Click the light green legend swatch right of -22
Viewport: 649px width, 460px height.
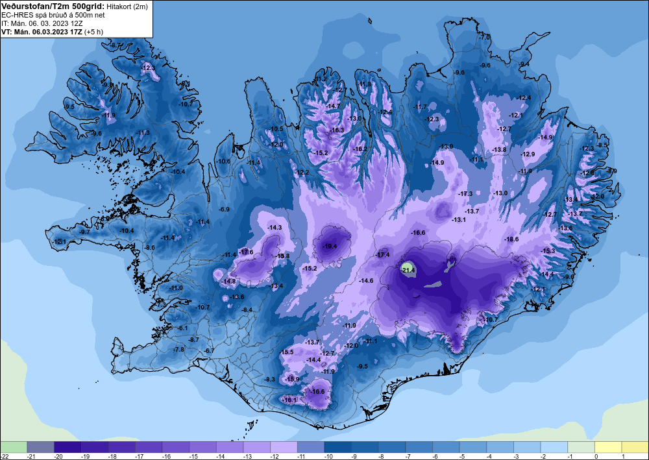[x=14, y=447]
